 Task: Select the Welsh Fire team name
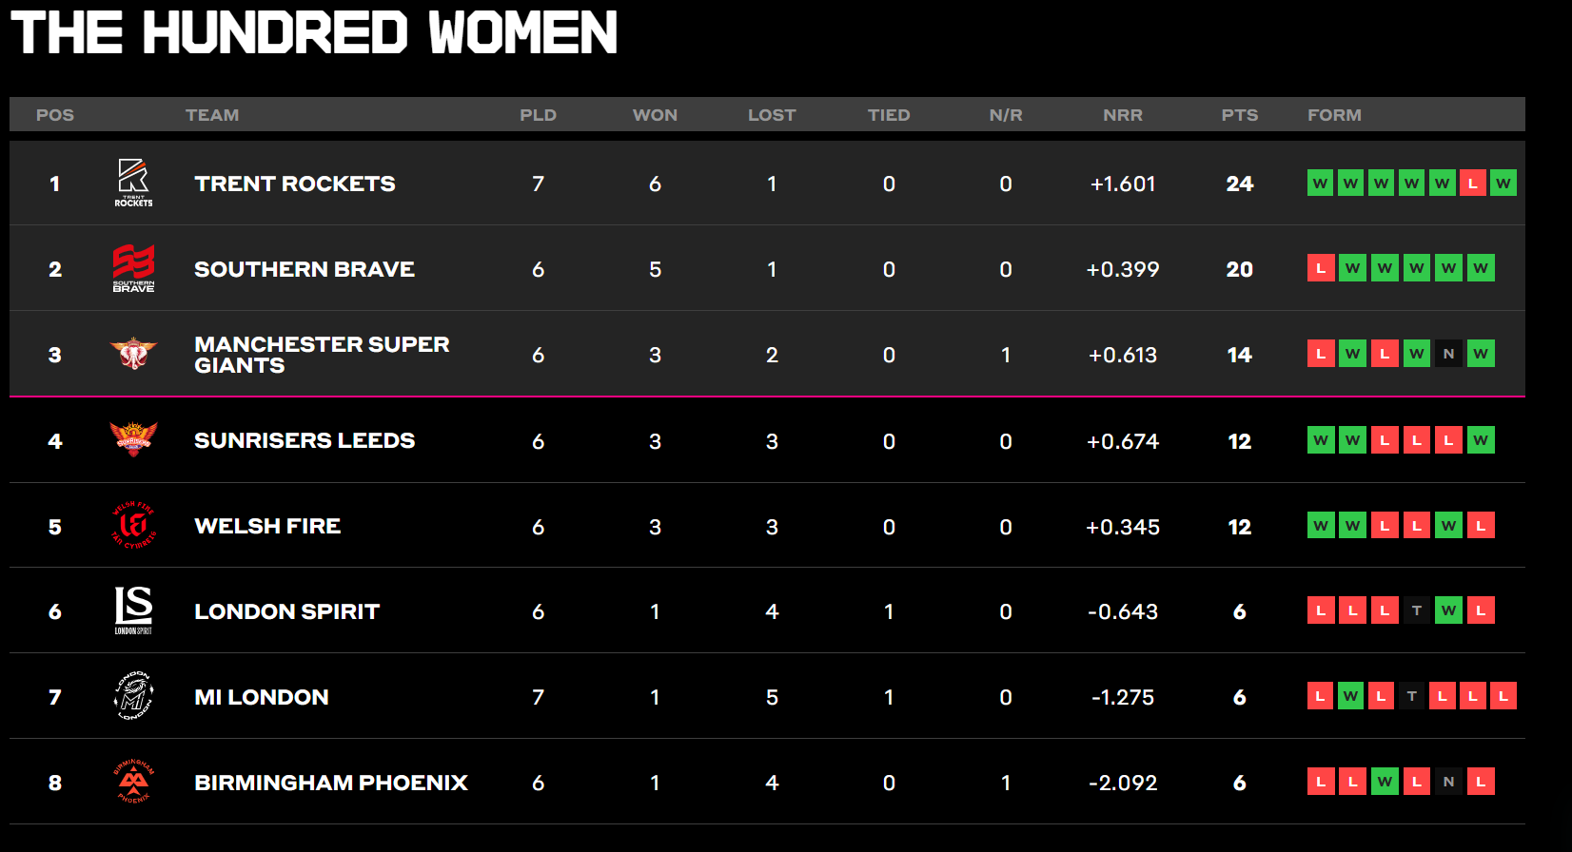[x=267, y=526]
